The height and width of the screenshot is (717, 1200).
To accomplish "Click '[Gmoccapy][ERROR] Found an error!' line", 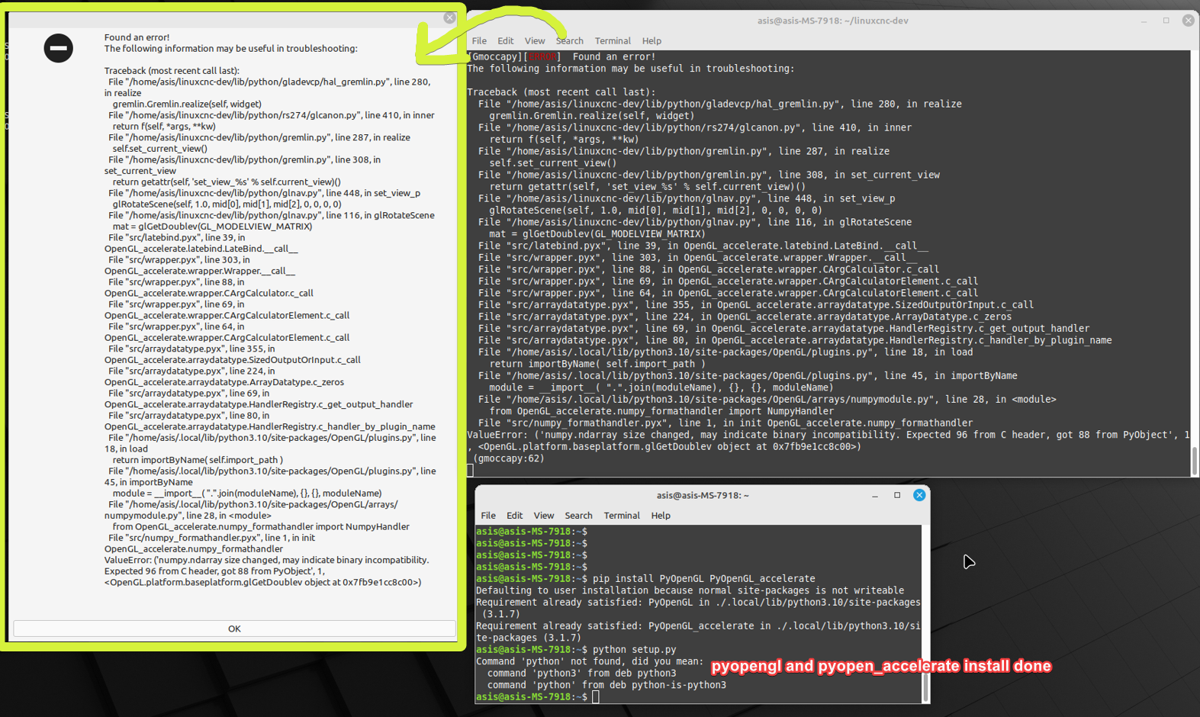I will tap(561, 56).
